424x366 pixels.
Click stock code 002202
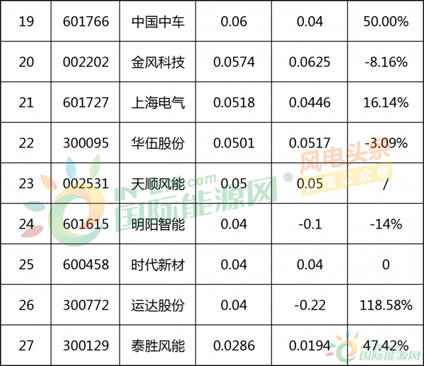[86, 62]
